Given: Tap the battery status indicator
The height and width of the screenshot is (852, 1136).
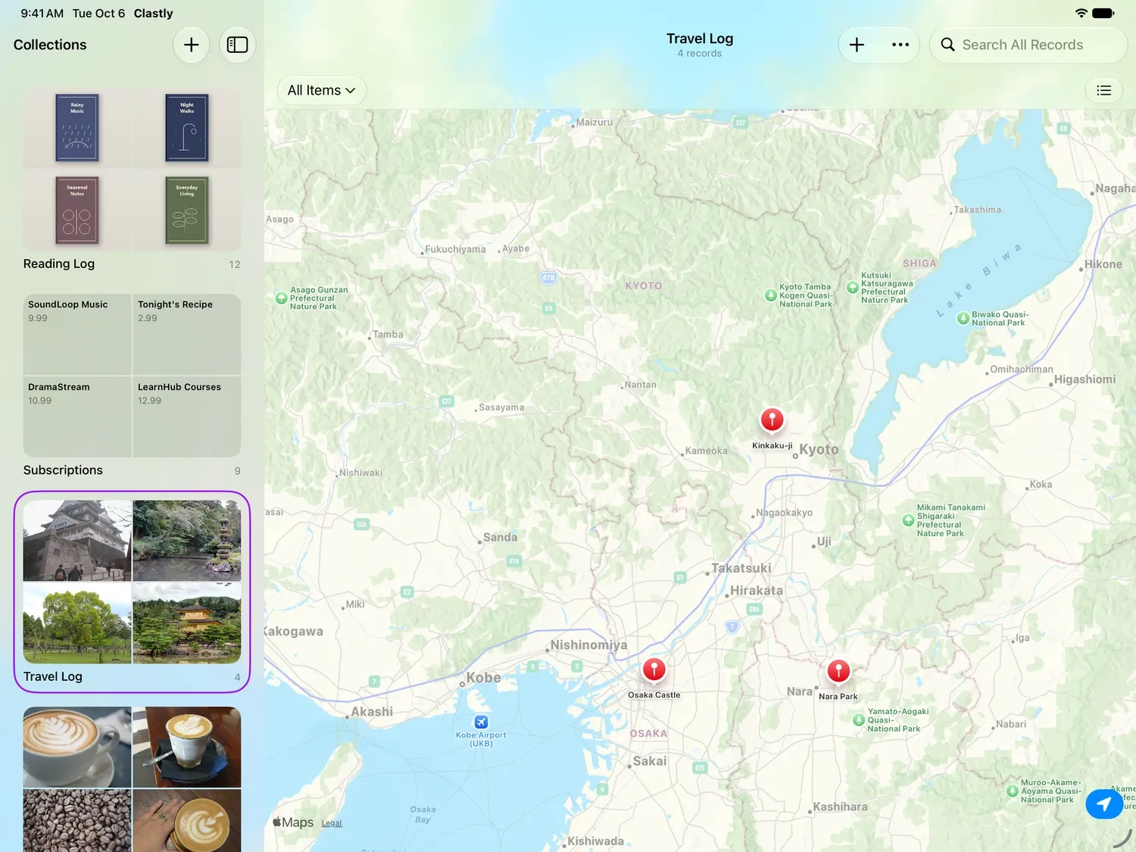Looking at the screenshot, I should [x=1103, y=13].
